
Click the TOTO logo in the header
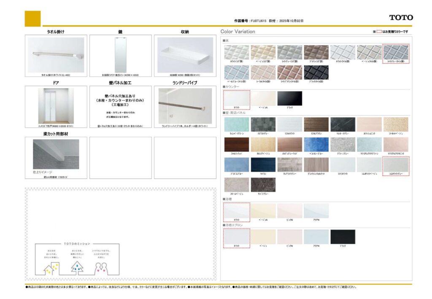point(401,18)
